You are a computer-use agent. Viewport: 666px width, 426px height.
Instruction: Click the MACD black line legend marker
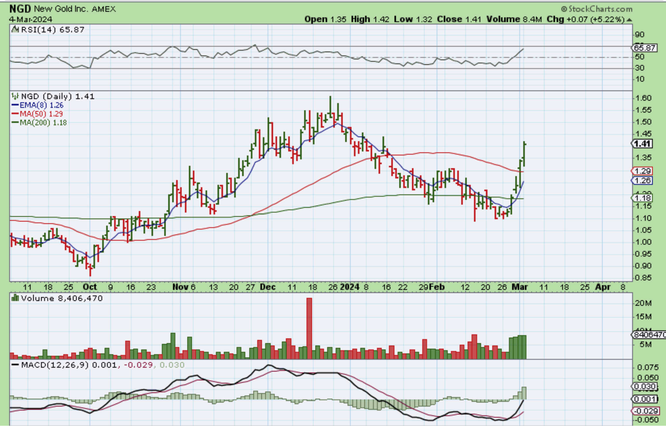(15, 365)
